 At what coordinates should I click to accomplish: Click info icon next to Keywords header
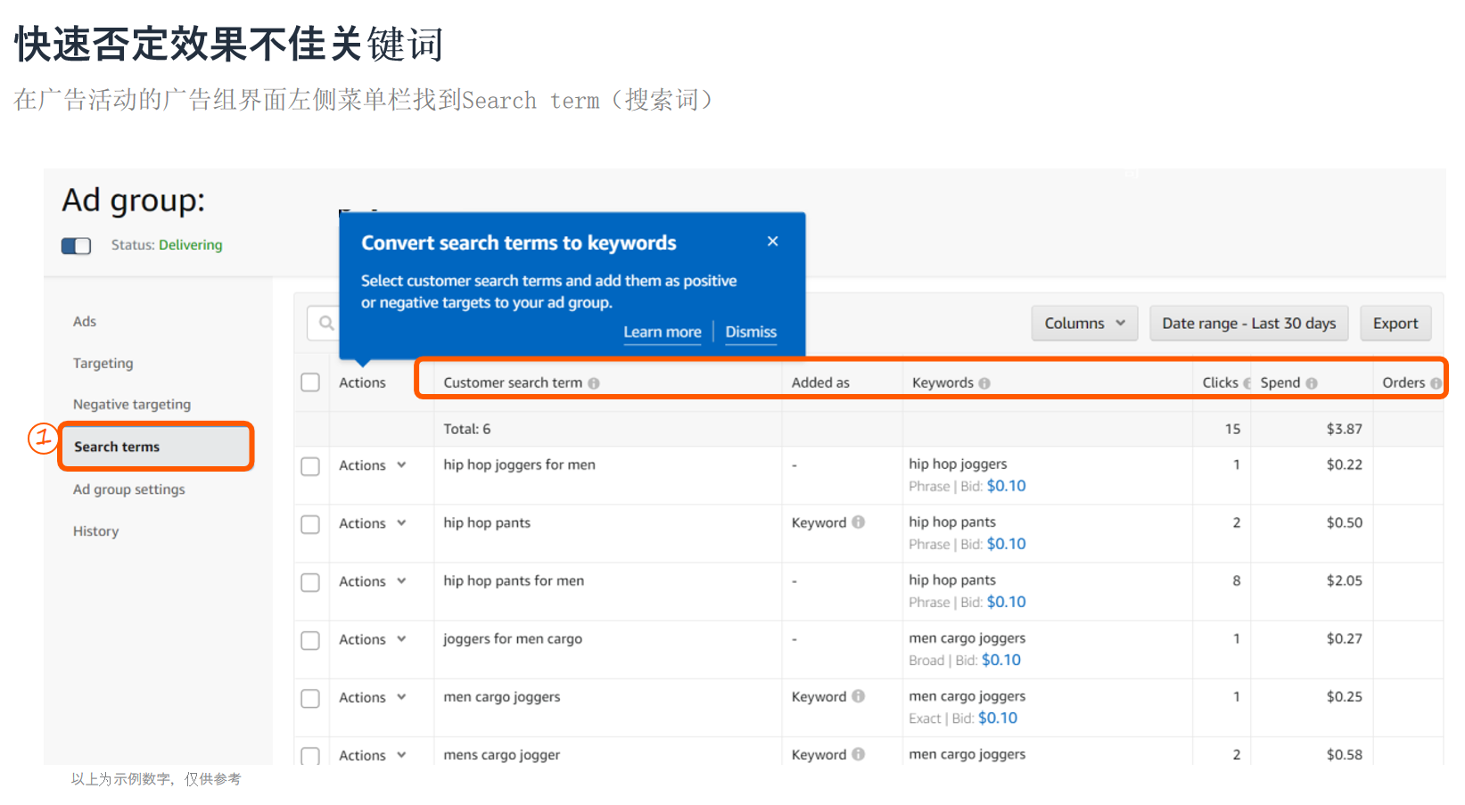click(x=984, y=383)
